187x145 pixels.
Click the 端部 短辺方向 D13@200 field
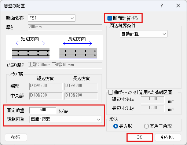pos(46,86)
